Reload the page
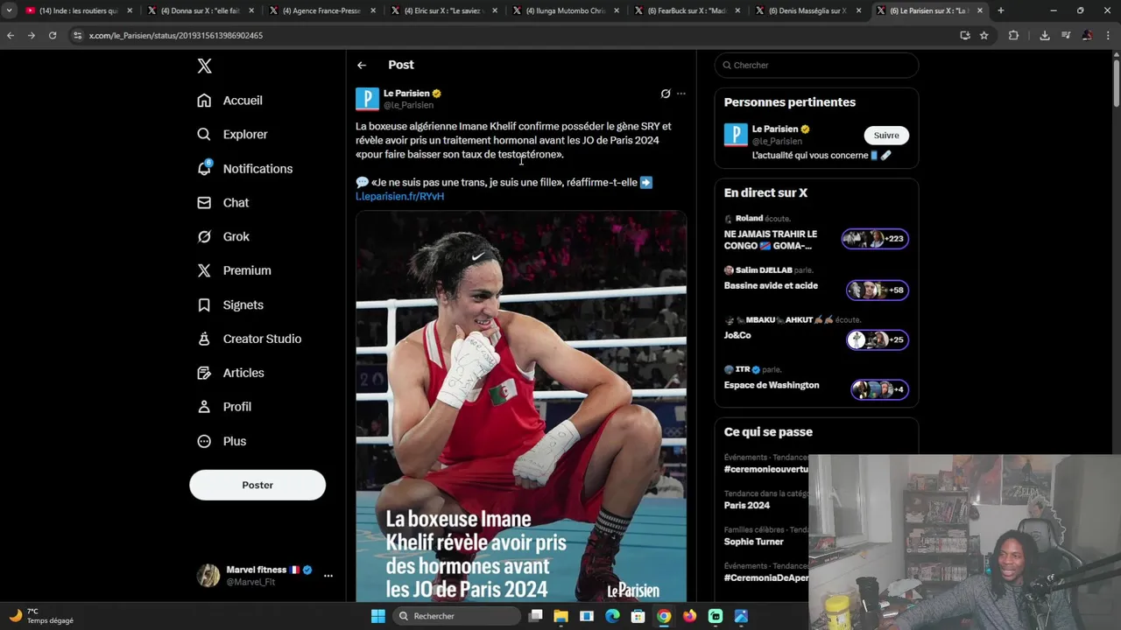The width and height of the screenshot is (1121, 630). (x=53, y=36)
